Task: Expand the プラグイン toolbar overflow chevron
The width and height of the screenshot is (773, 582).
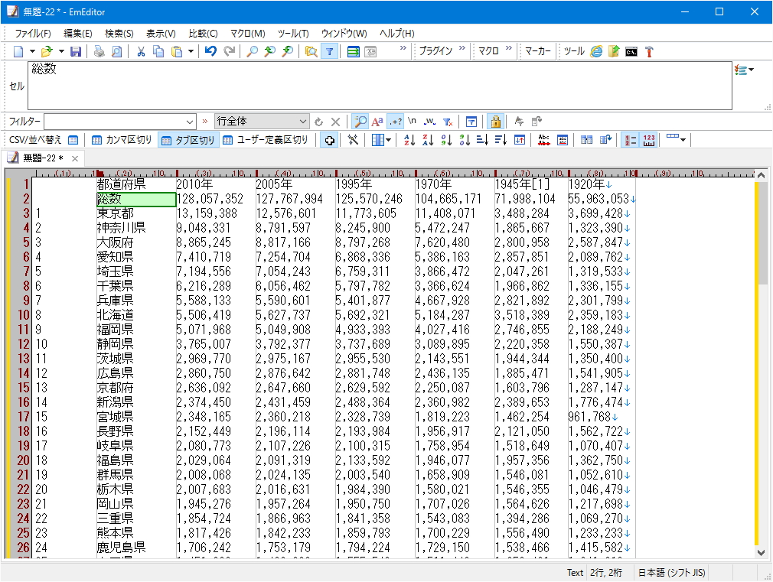Action: click(x=462, y=48)
